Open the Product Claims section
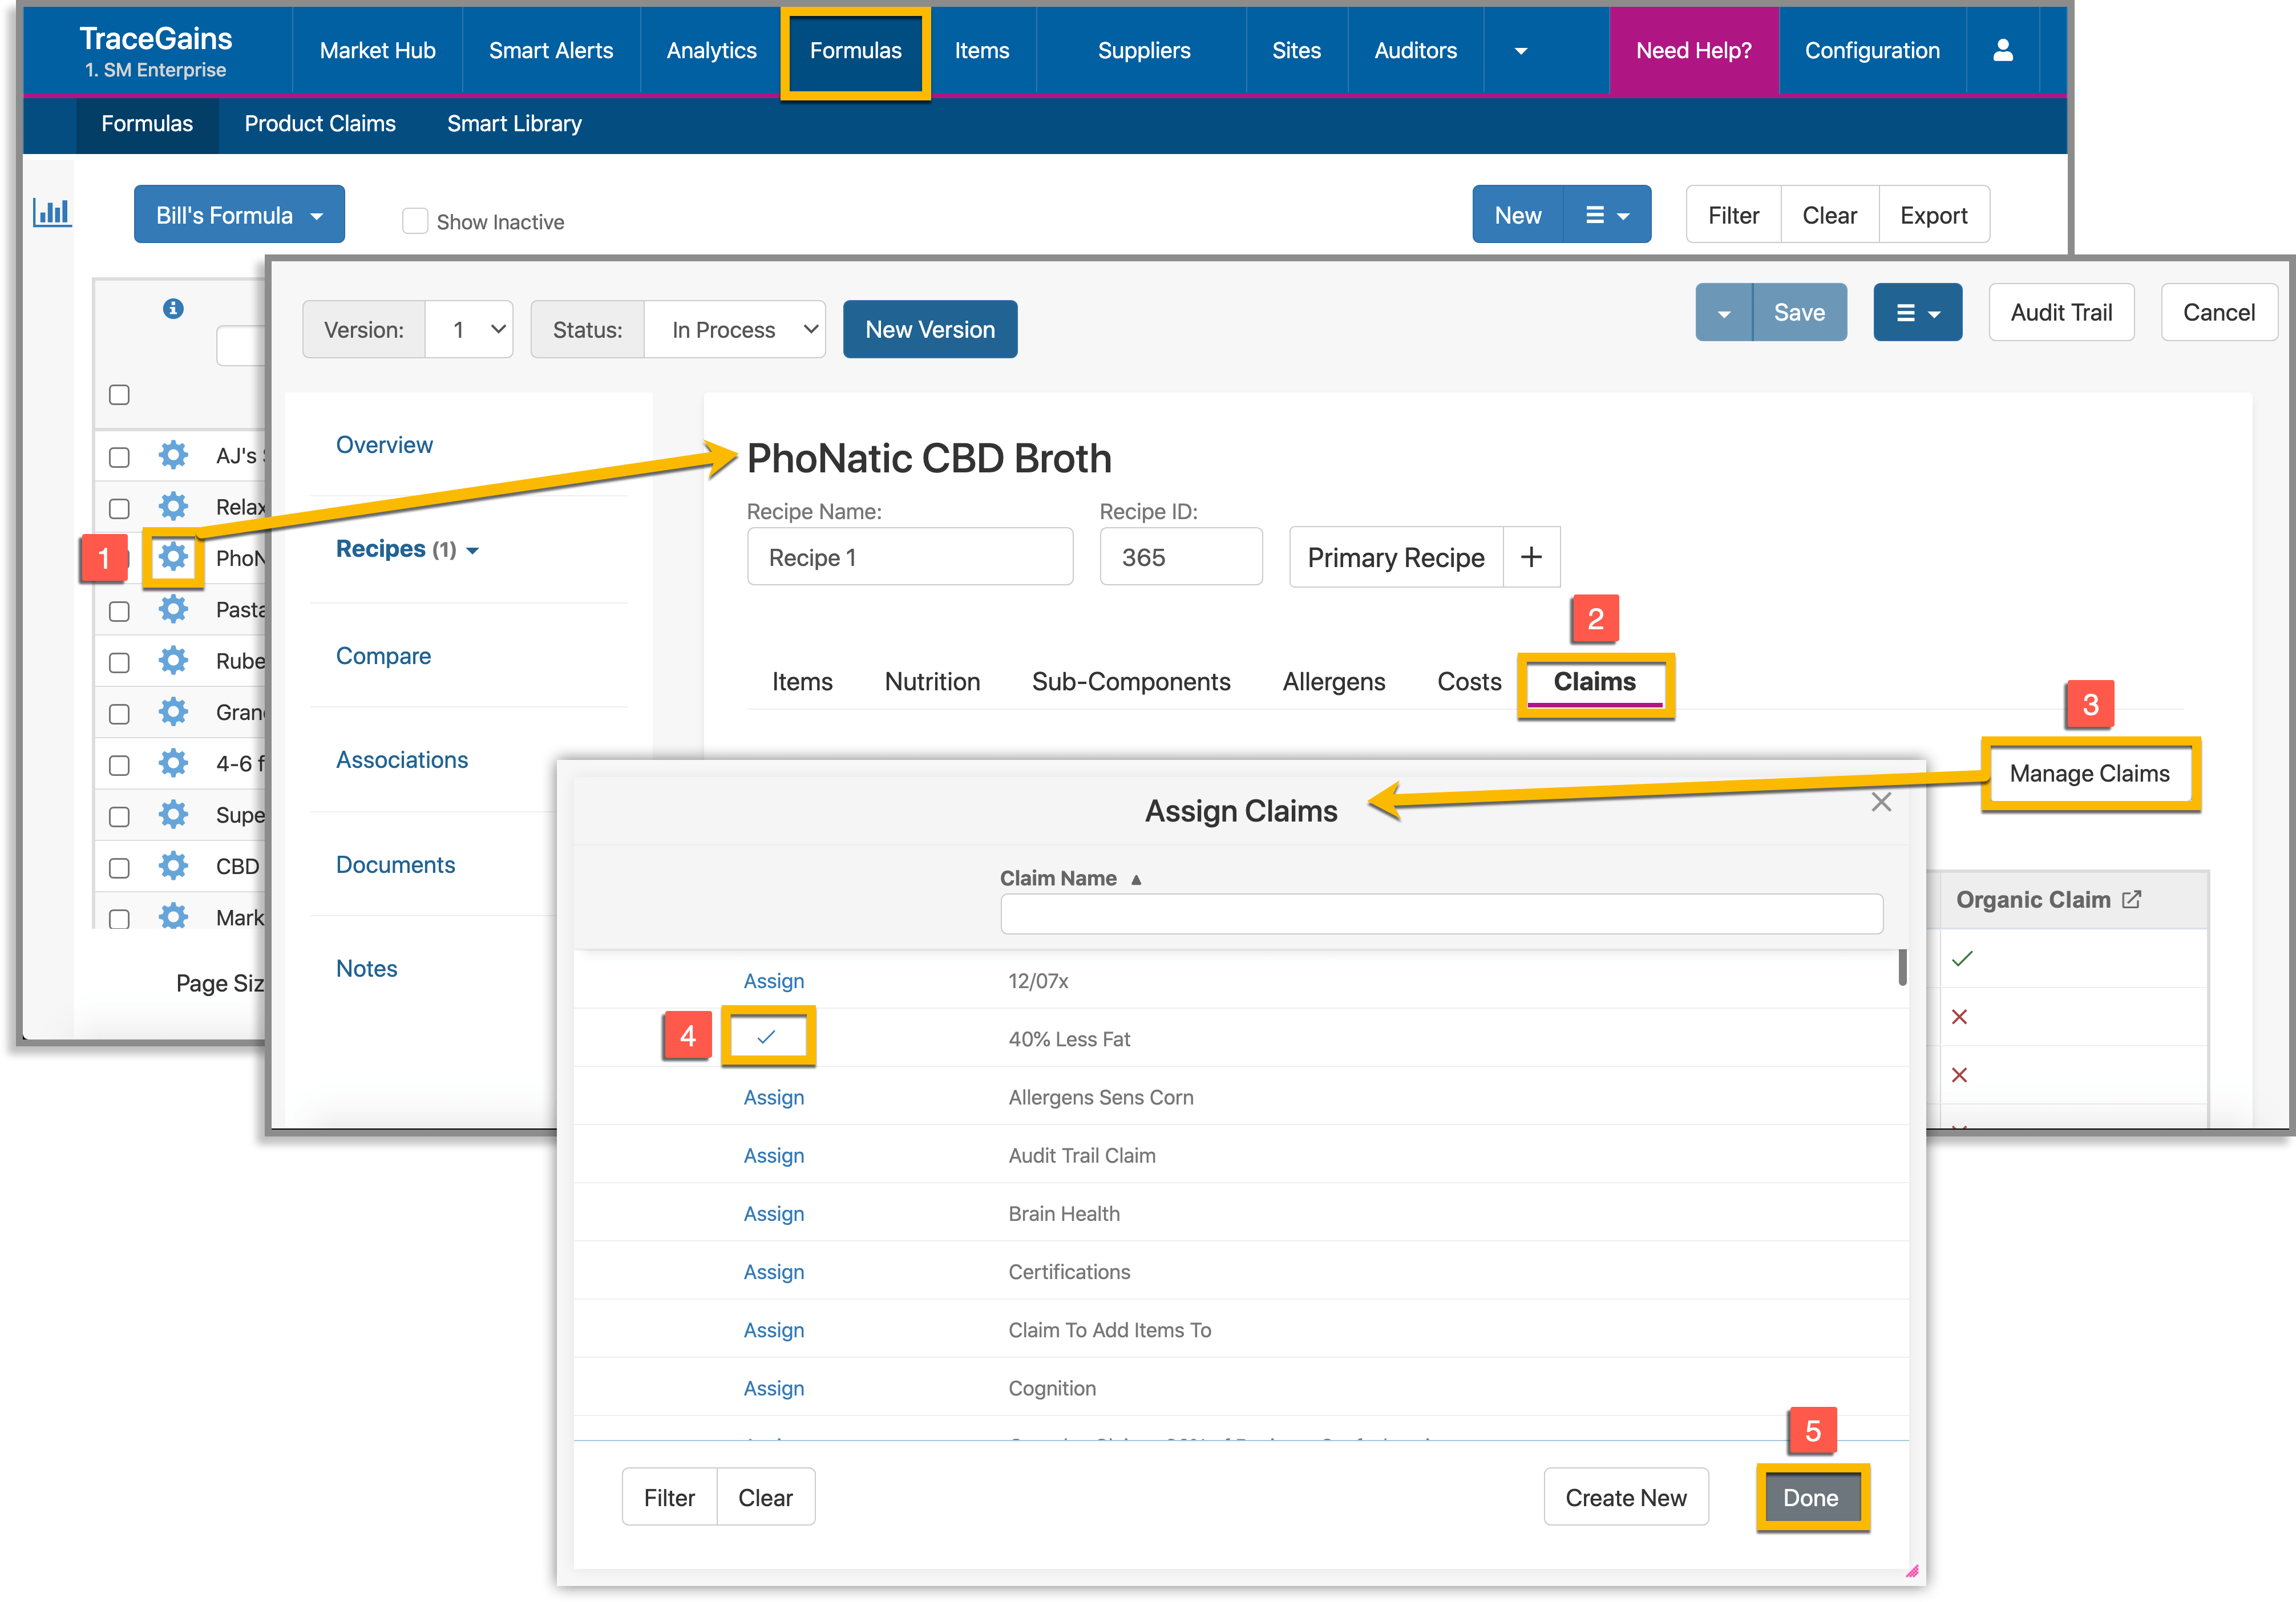 tap(320, 123)
